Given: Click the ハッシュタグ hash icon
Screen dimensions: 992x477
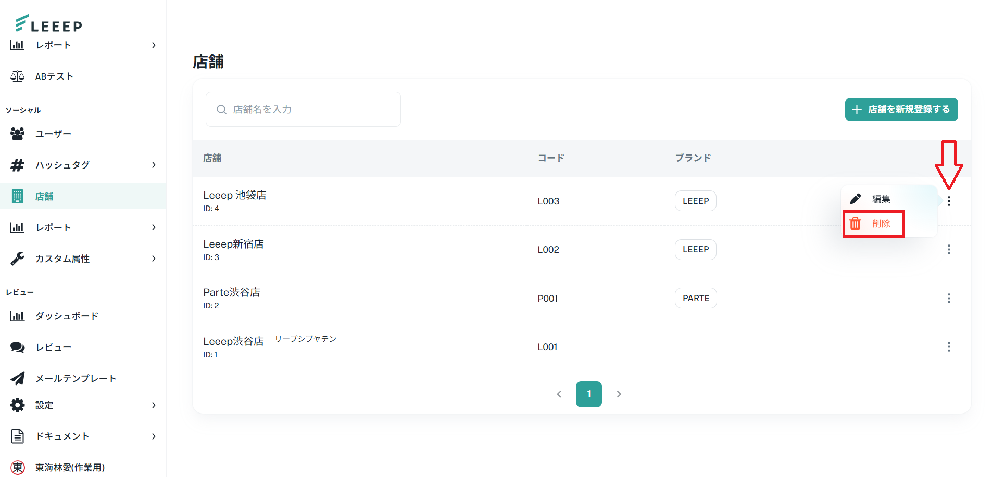Looking at the screenshot, I should [17, 165].
